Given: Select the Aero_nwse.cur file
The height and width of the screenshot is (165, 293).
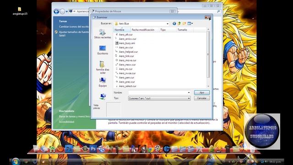Looking at the screenshot, I should tap(125, 73).
